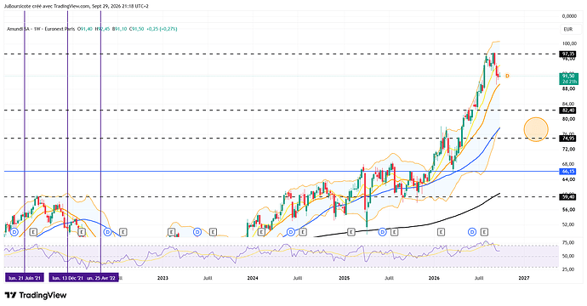Click the 82,40 level price label
587x306 pixels.
(x=567, y=110)
